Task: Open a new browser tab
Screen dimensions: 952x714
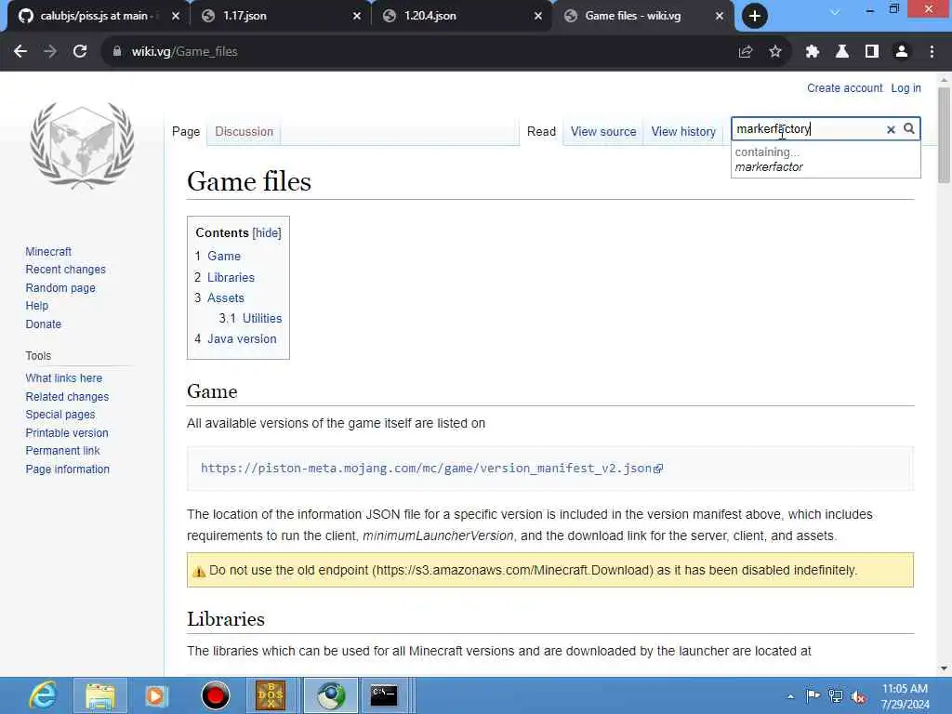Action: pyautogui.click(x=755, y=17)
